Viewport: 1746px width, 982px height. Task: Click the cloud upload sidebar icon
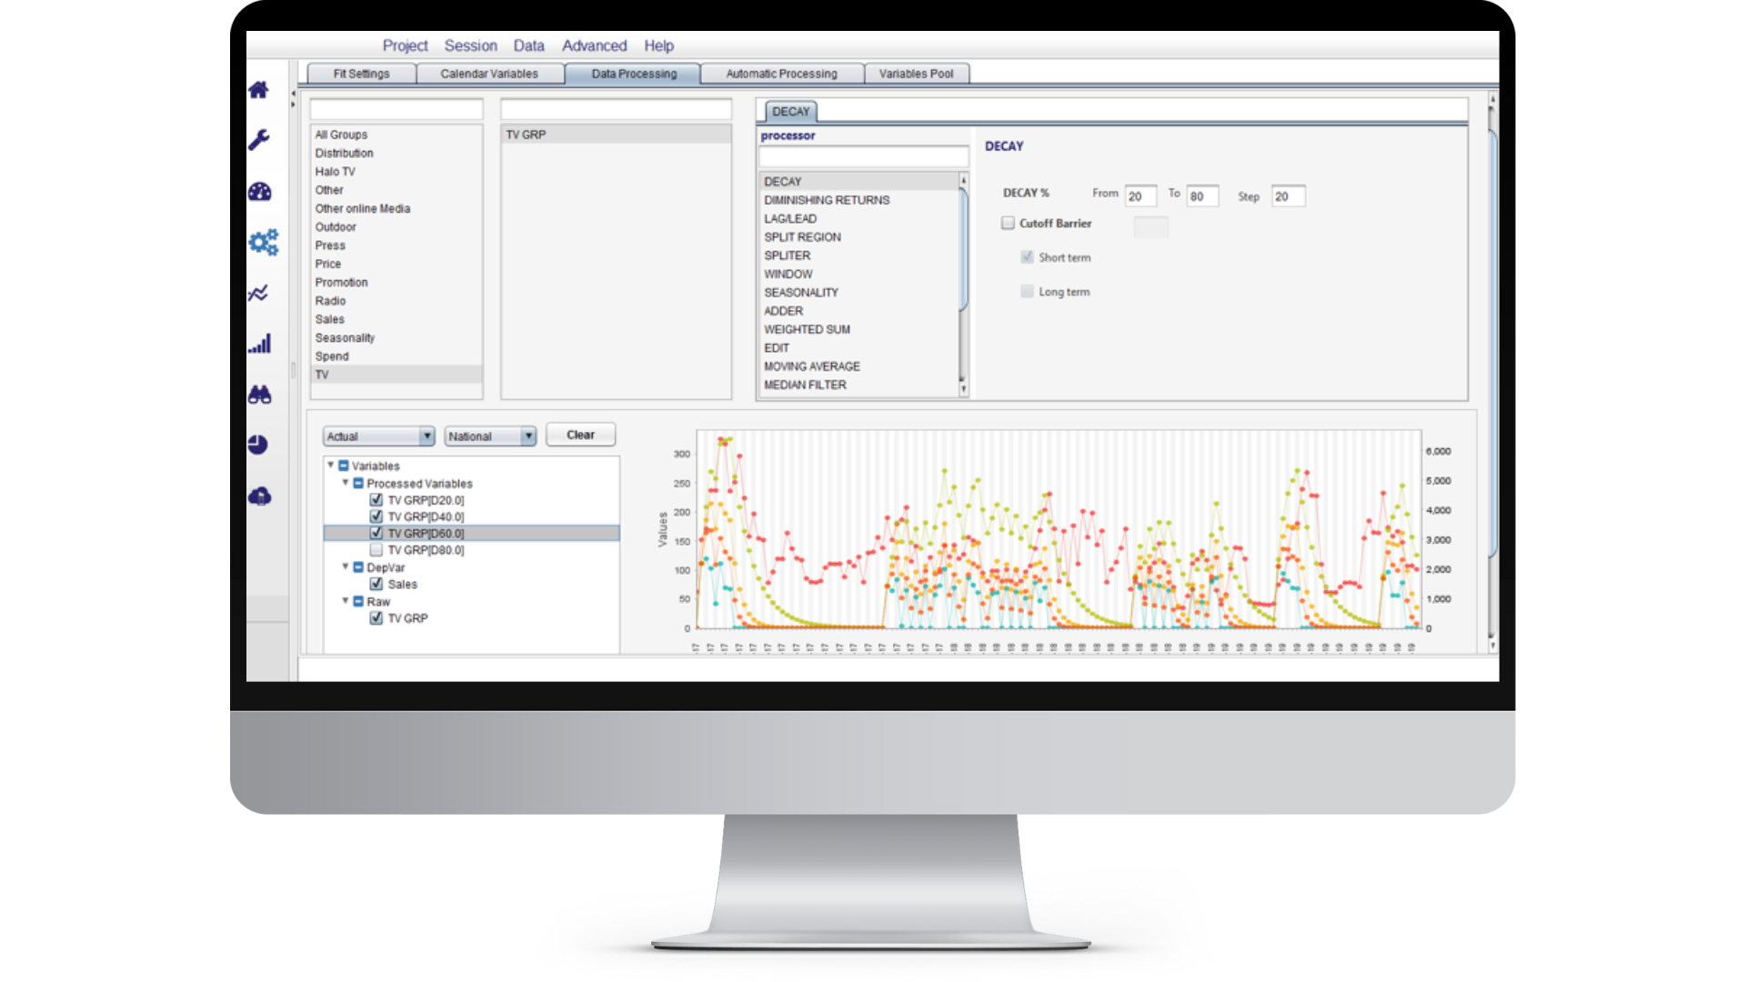[x=259, y=496]
